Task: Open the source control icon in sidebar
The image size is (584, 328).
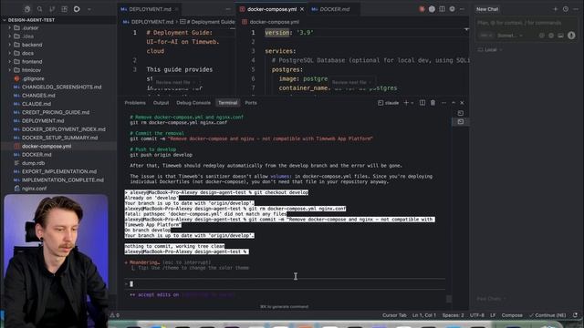Action: (x=52, y=9)
